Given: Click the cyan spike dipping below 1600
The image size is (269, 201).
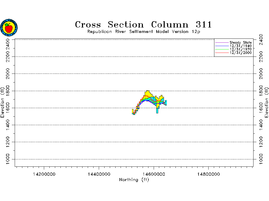Looking at the screenshot, I should [x=157, y=110].
